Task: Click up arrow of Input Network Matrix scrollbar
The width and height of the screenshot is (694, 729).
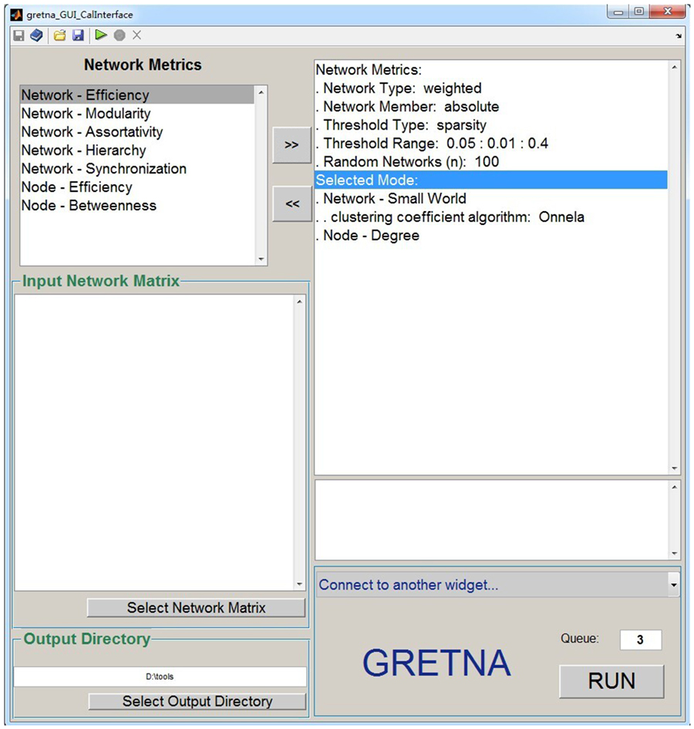Action: tap(299, 302)
